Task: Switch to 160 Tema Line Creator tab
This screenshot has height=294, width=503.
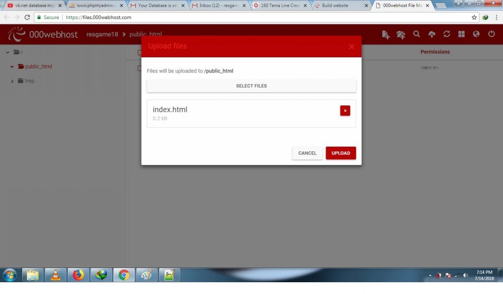Action: click(x=280, y=5)
